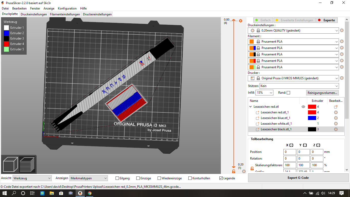Switch to Einfach mode
This screenshot has height=197, width=350.
pos(263,20)
